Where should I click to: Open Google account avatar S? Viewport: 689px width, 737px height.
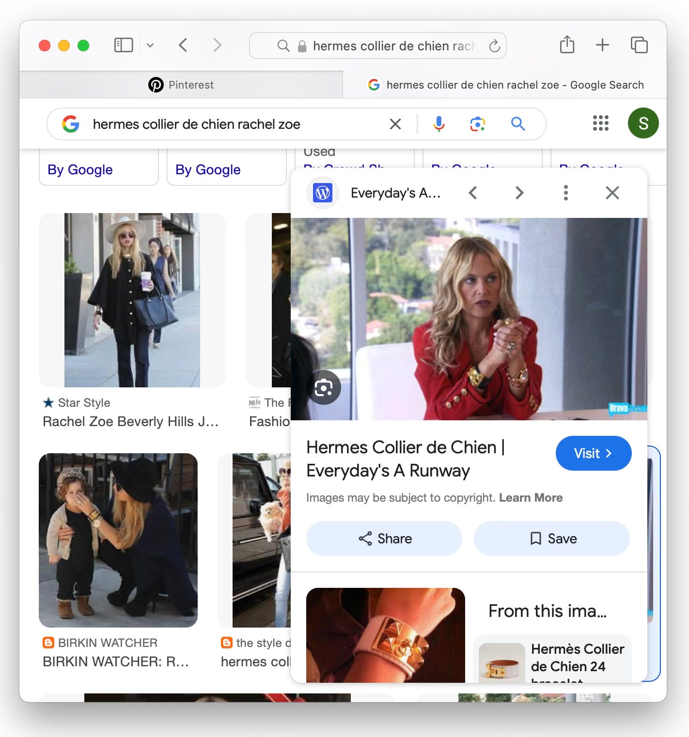click(643, 123)
